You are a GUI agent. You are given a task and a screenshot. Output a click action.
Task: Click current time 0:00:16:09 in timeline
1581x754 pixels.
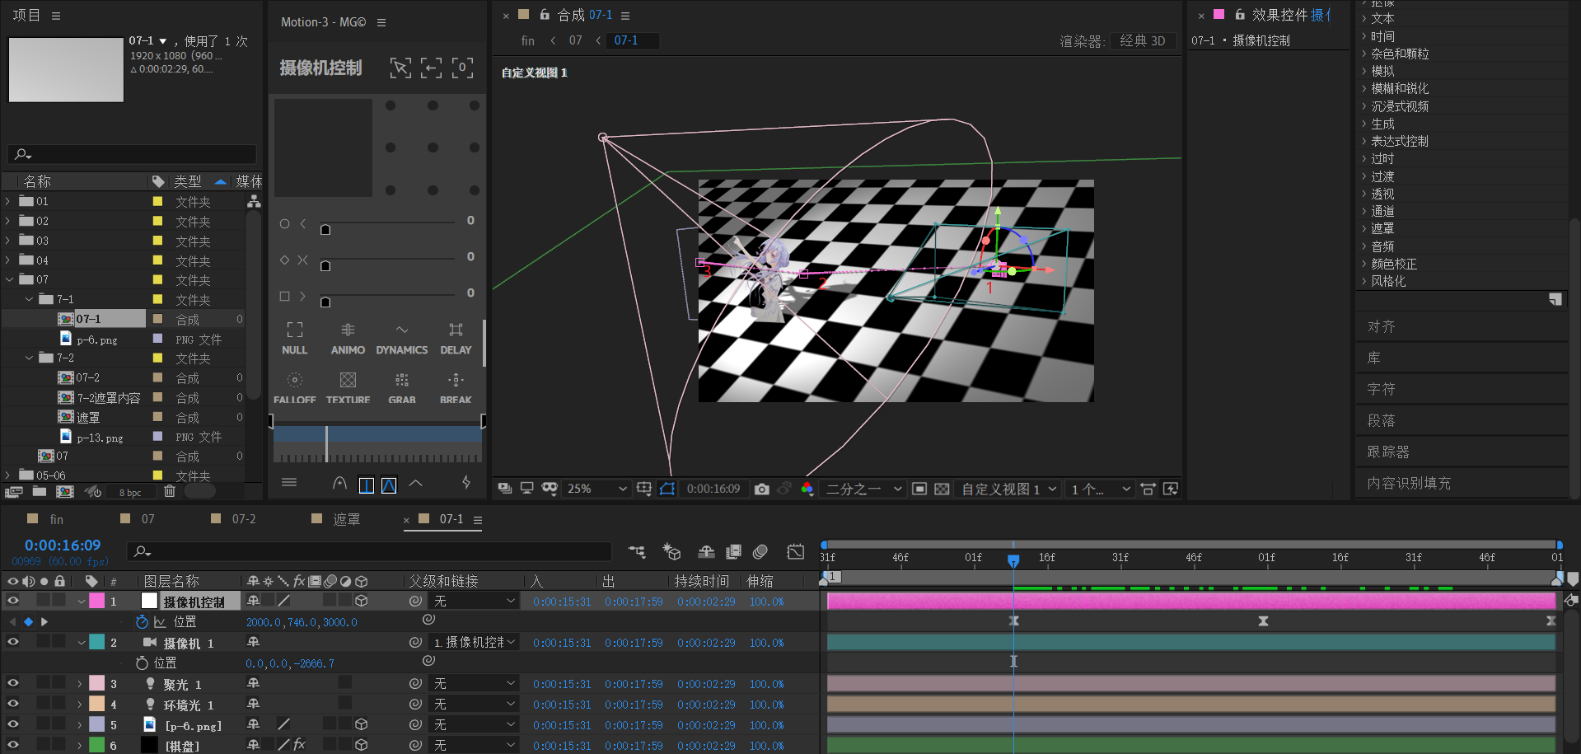(63, 545)
